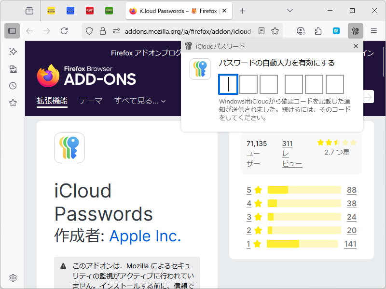
Task: Open browsing history from the sidebar
Action: click(13, 85)
